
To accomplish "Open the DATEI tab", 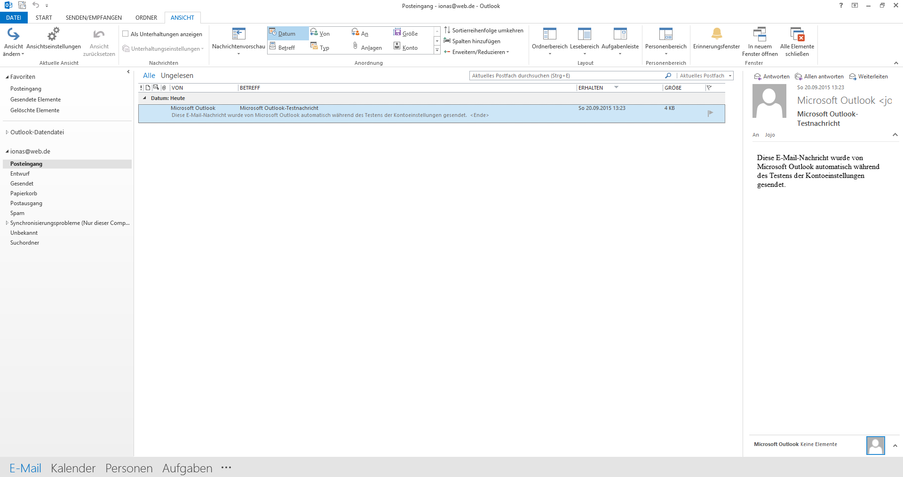I will 14,18.
